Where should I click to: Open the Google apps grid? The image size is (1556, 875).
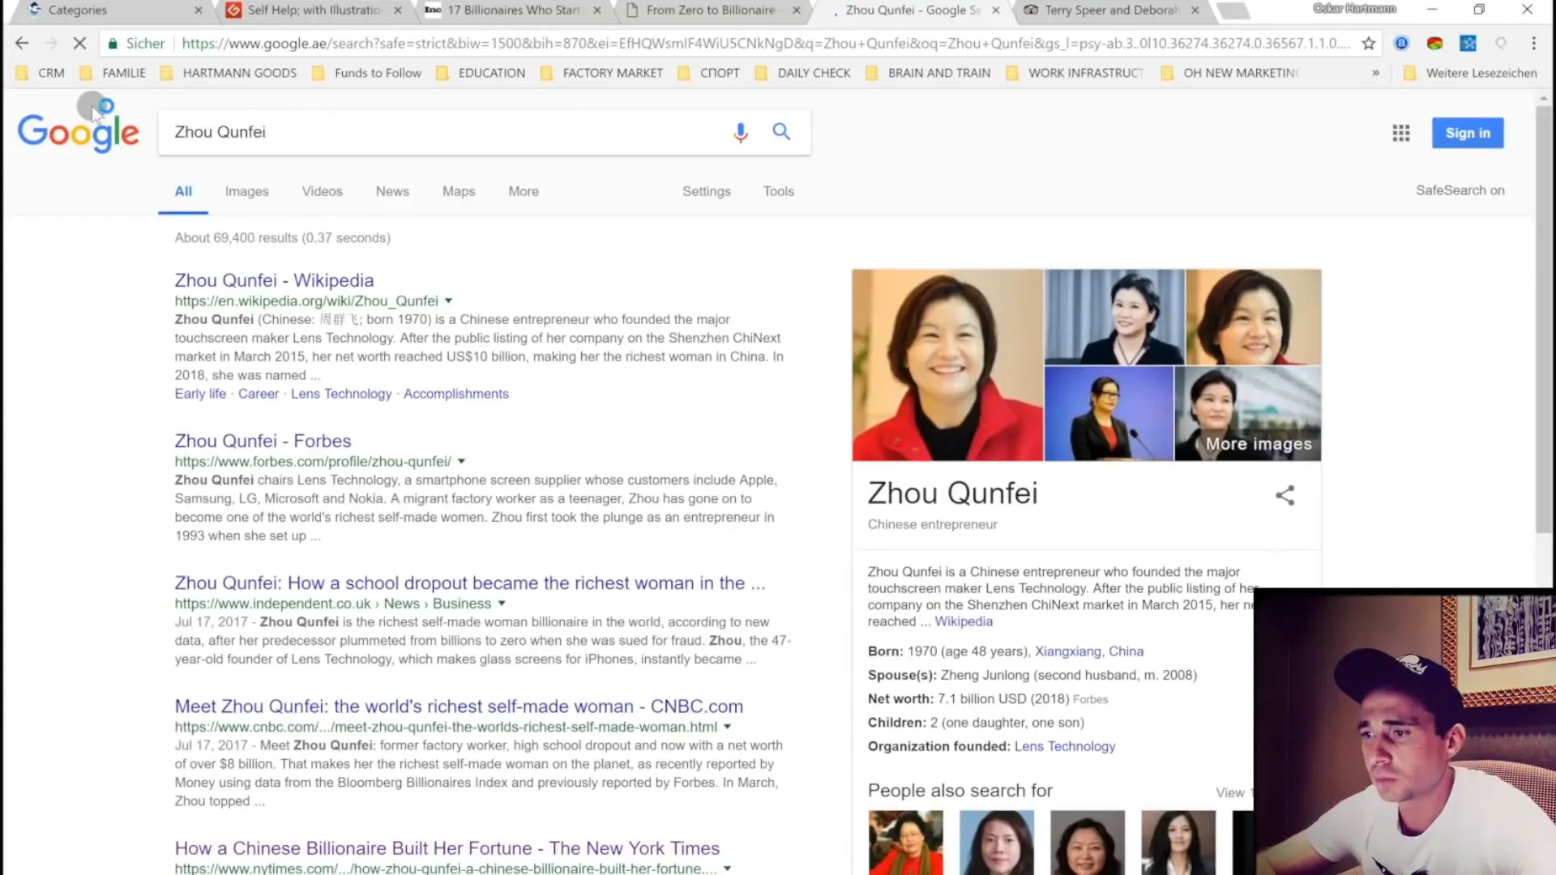click(1401, 133)
